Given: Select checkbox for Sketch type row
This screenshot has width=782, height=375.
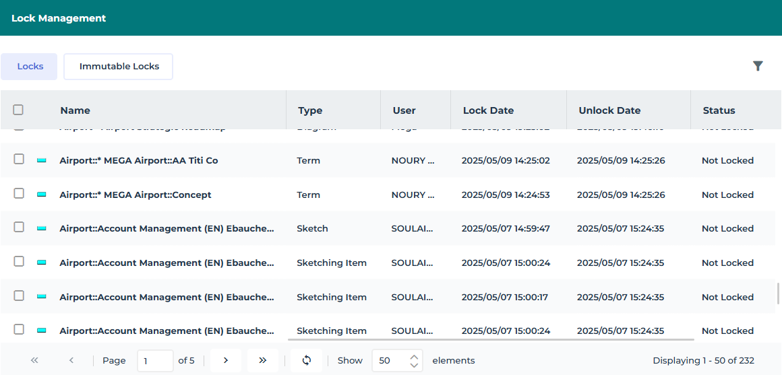Looking at the screenshot, I should (x=19, y=228).
